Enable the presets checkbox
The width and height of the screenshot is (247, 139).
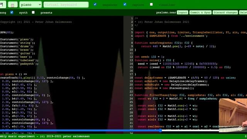click(x=33, y=12)
